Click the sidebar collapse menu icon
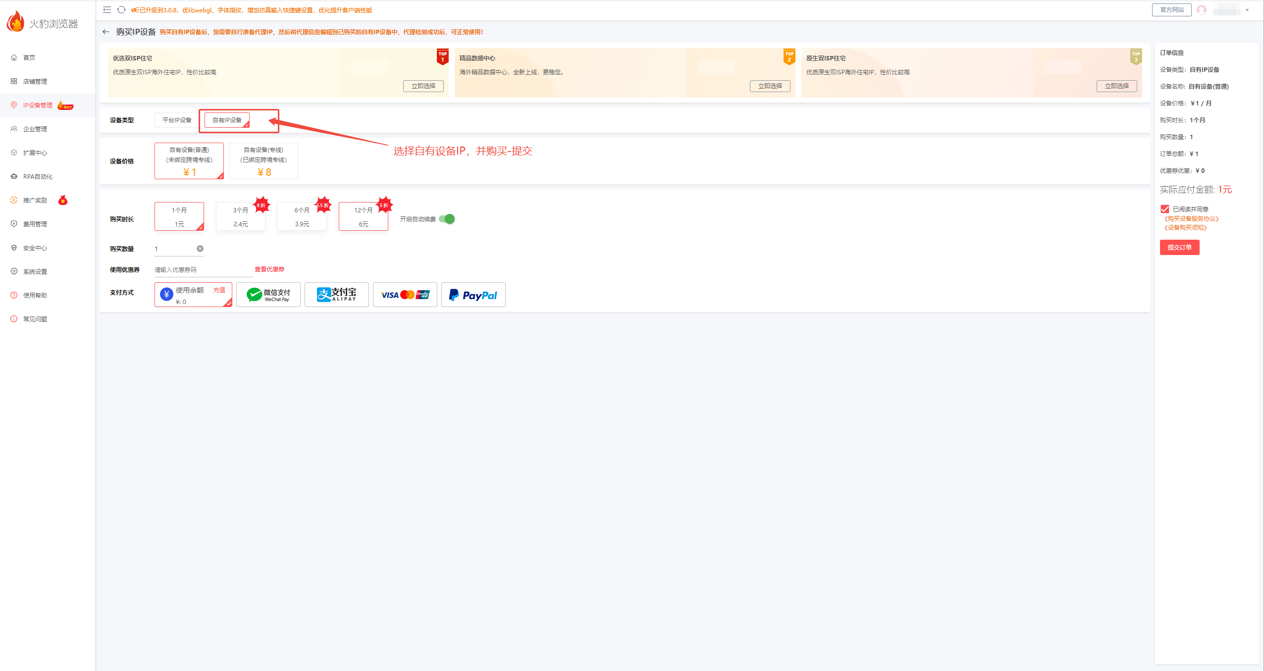Image resolution: width=1264 pixels, height=671 pixels. click(107, 10)
